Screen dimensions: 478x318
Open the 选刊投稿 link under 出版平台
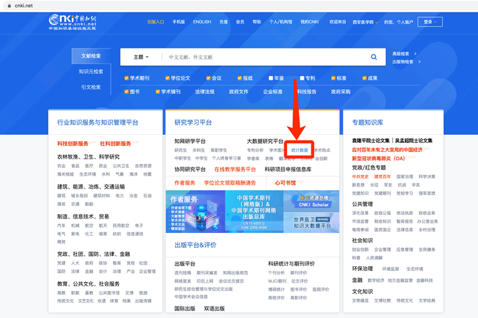183,273
